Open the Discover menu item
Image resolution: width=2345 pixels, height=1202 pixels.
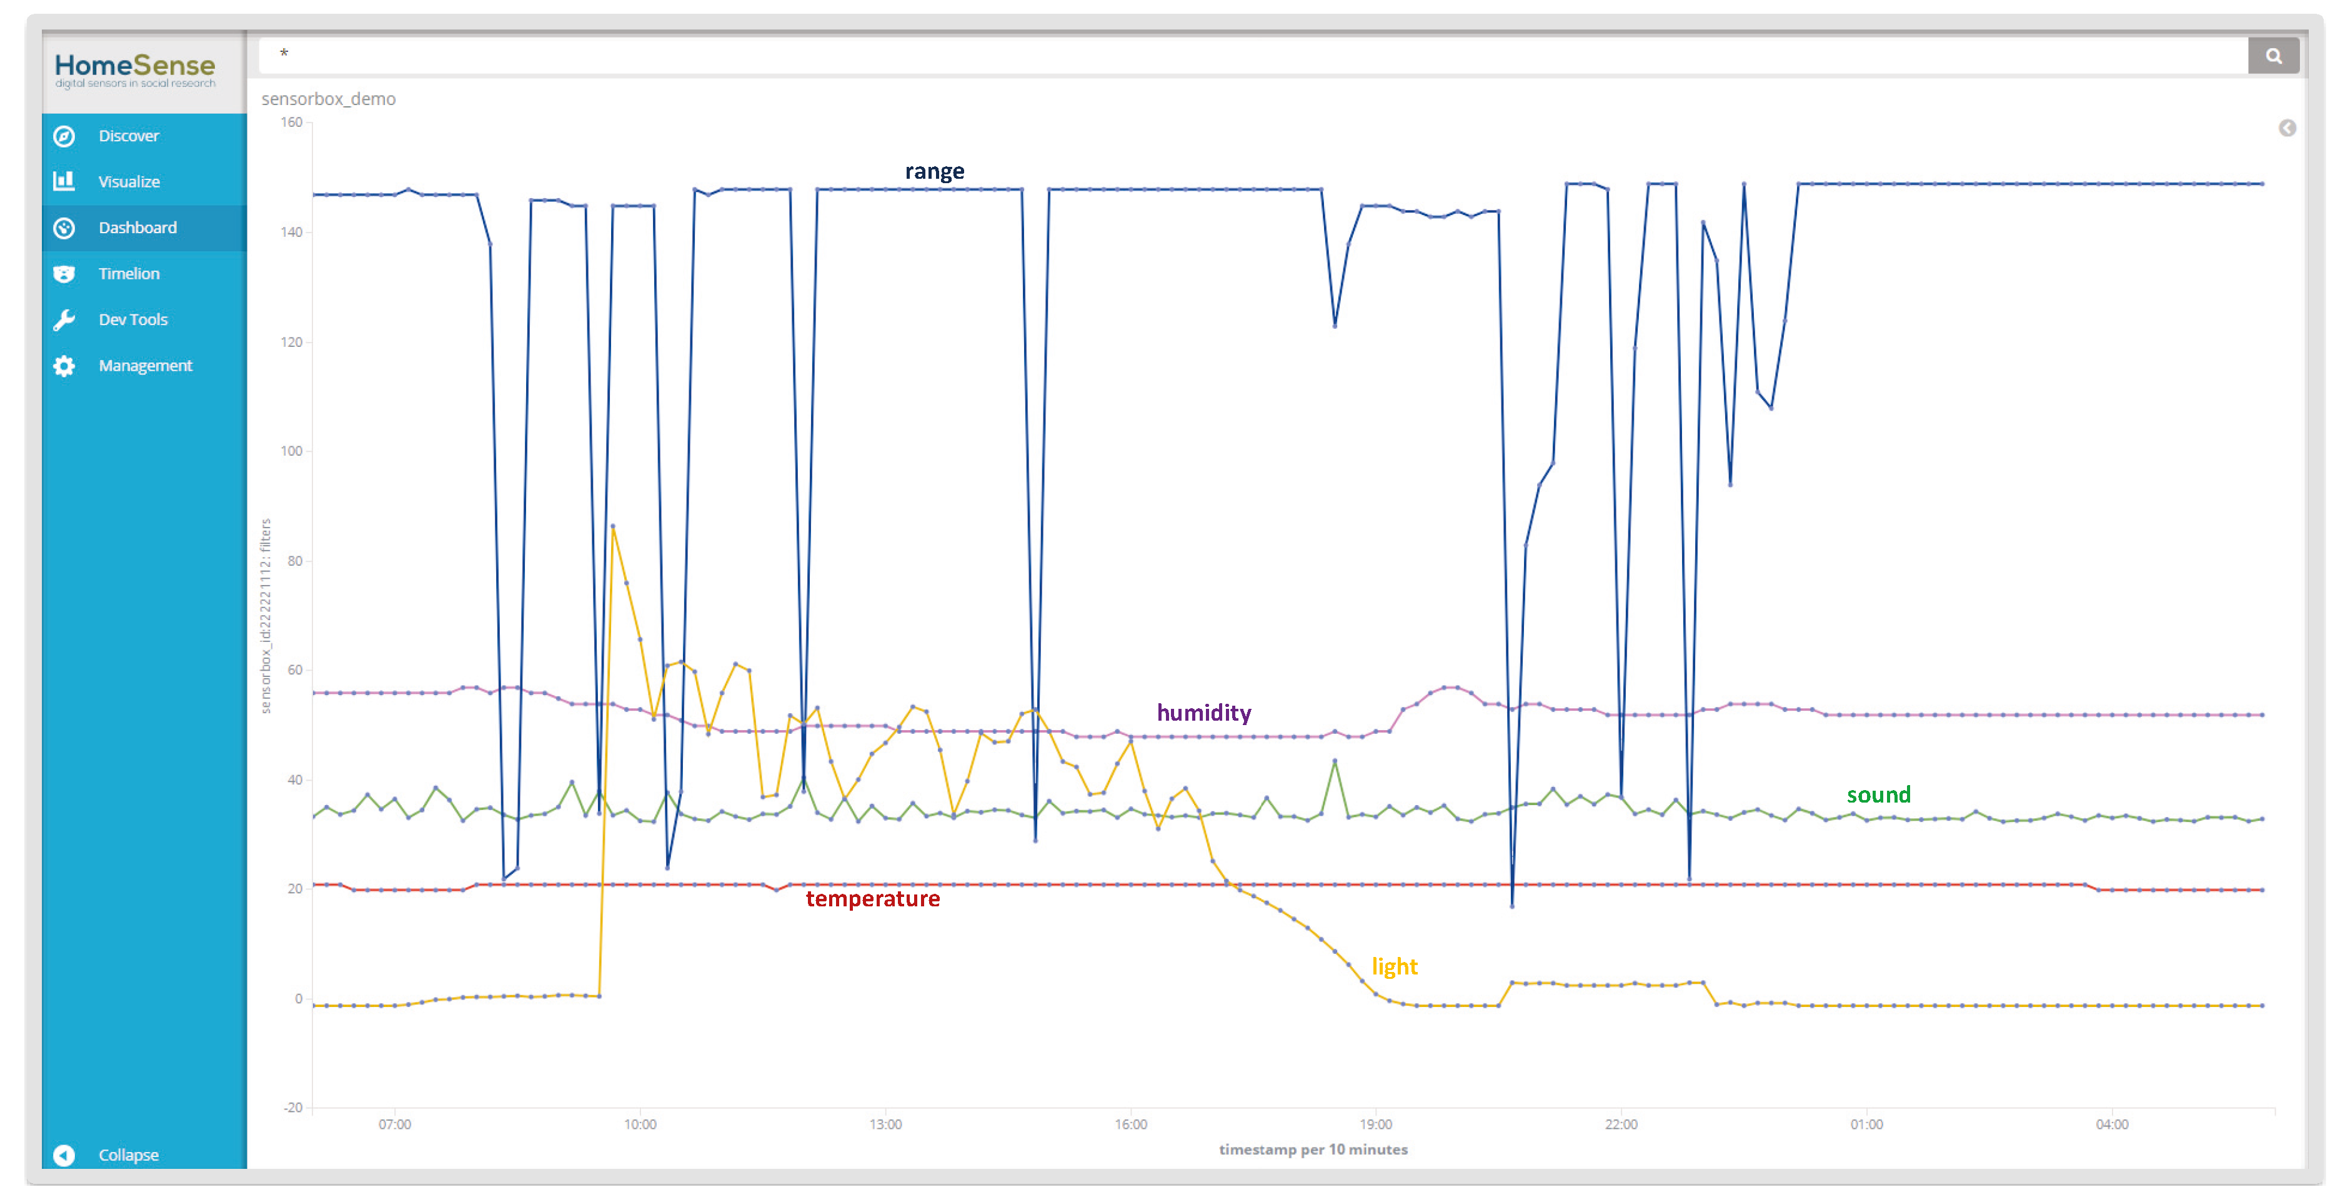coord(128,136)
